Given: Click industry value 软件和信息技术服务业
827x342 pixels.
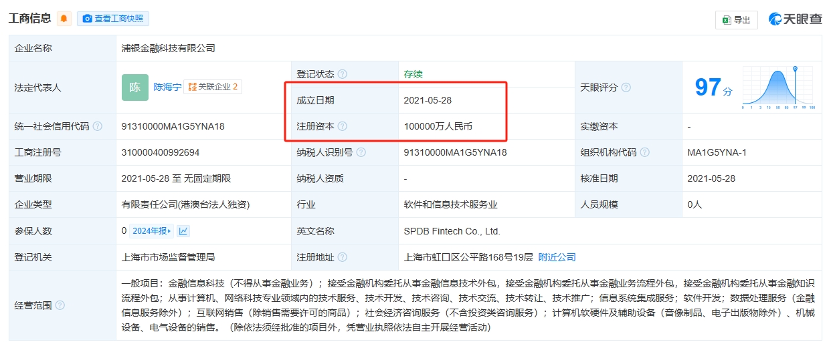Looking at the screenshot, I should pyautogui.click(x=451, y=205).
